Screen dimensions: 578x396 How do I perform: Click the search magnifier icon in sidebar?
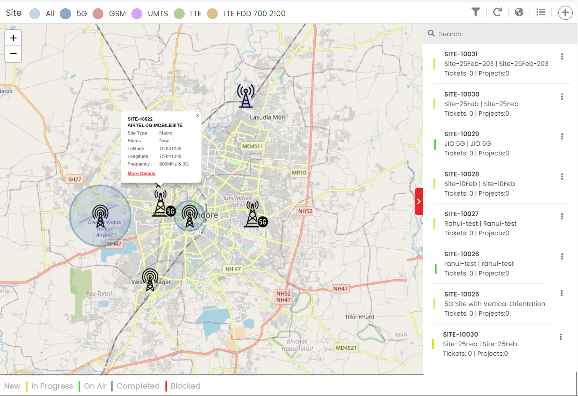click(x=431, y=33)
